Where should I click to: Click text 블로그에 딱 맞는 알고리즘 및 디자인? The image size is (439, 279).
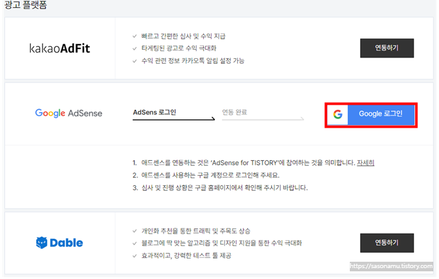coord(190,243)
